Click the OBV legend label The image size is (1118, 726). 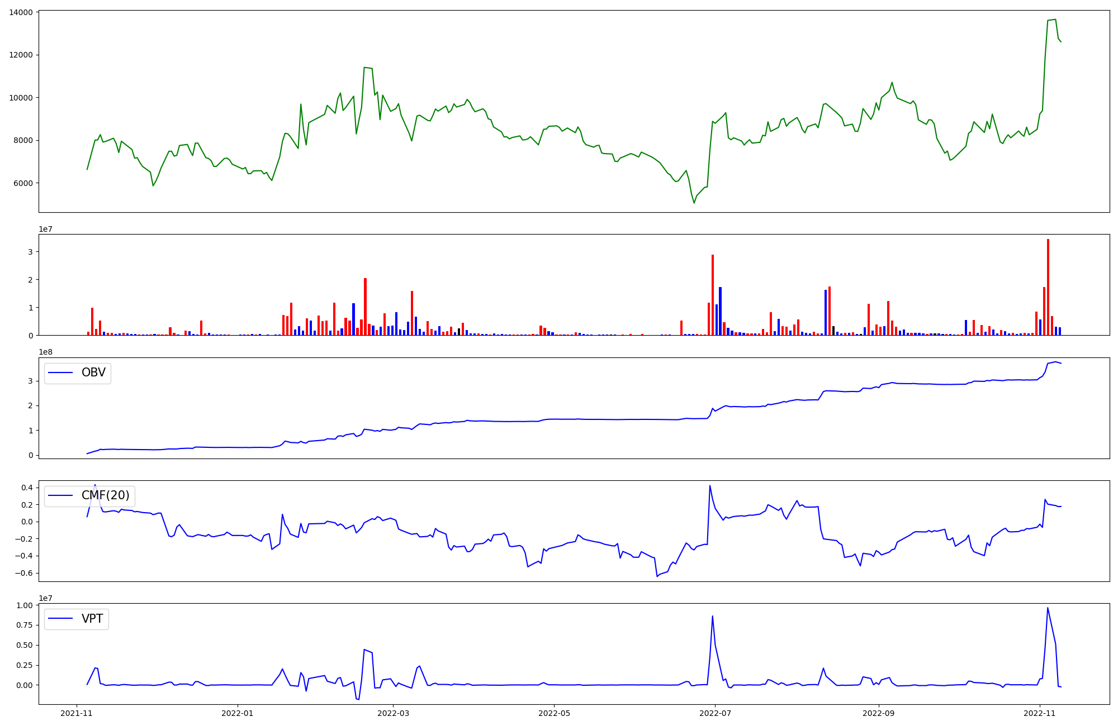93,372
